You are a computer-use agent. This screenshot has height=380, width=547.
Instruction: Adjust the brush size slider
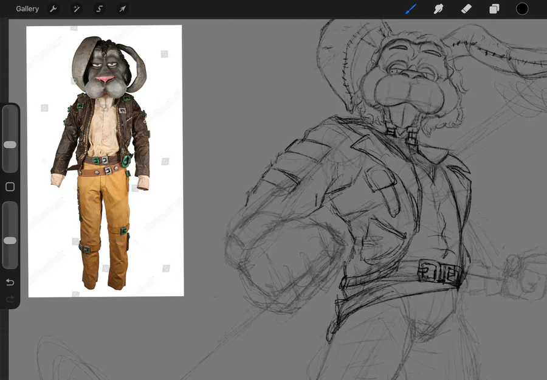(x=10, y=139)
